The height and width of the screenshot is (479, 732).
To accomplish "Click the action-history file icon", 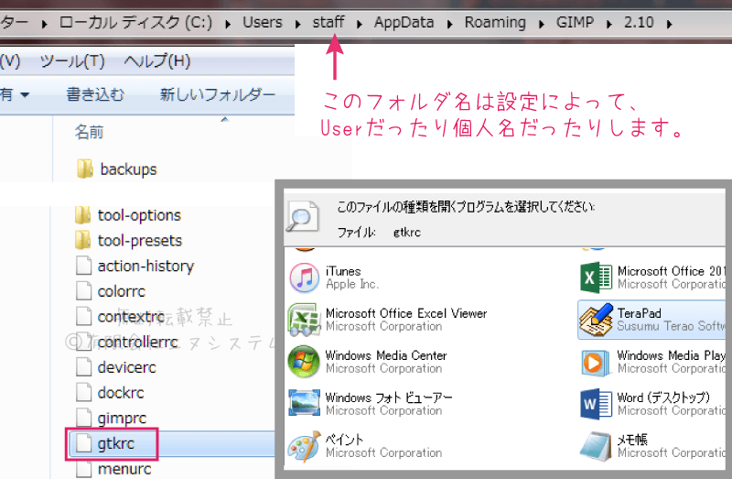I will coord(83,266).
